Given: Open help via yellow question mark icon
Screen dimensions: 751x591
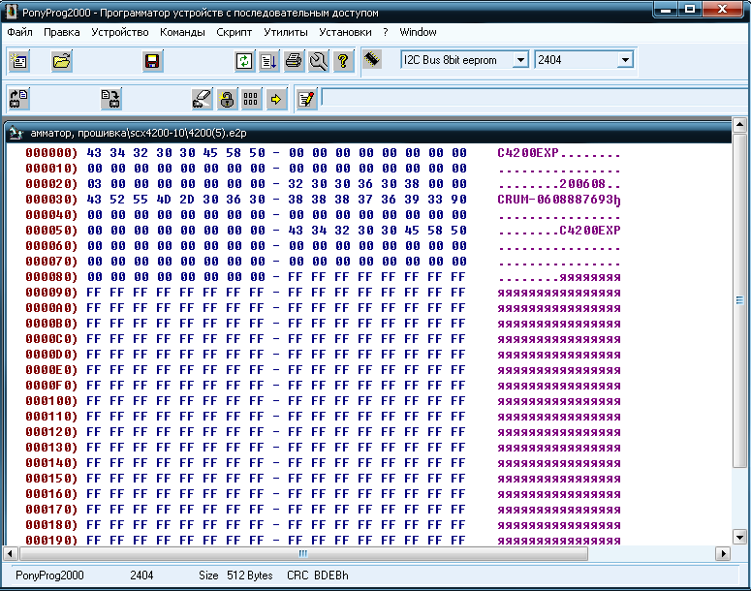Looking at the screenshot, I should click(343, 61).
